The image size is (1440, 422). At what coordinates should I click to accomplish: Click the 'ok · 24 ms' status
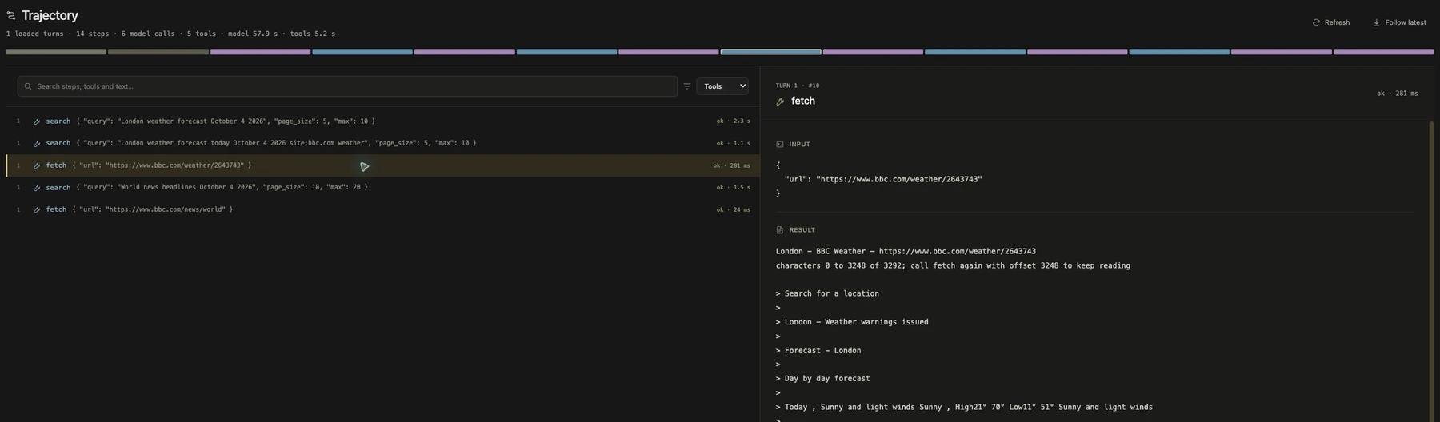click(733, 210)
